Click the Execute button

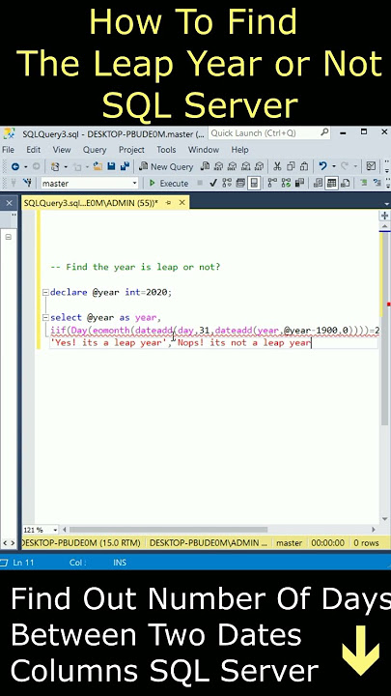[168, 183]
